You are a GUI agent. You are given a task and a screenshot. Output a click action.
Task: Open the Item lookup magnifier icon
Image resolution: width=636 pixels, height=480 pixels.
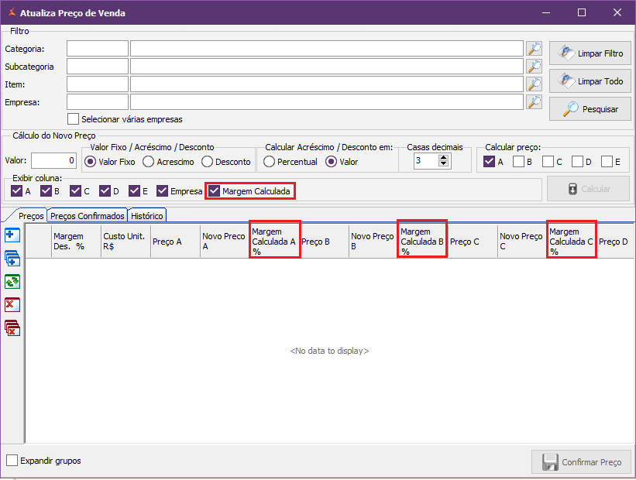click(535, 84)
